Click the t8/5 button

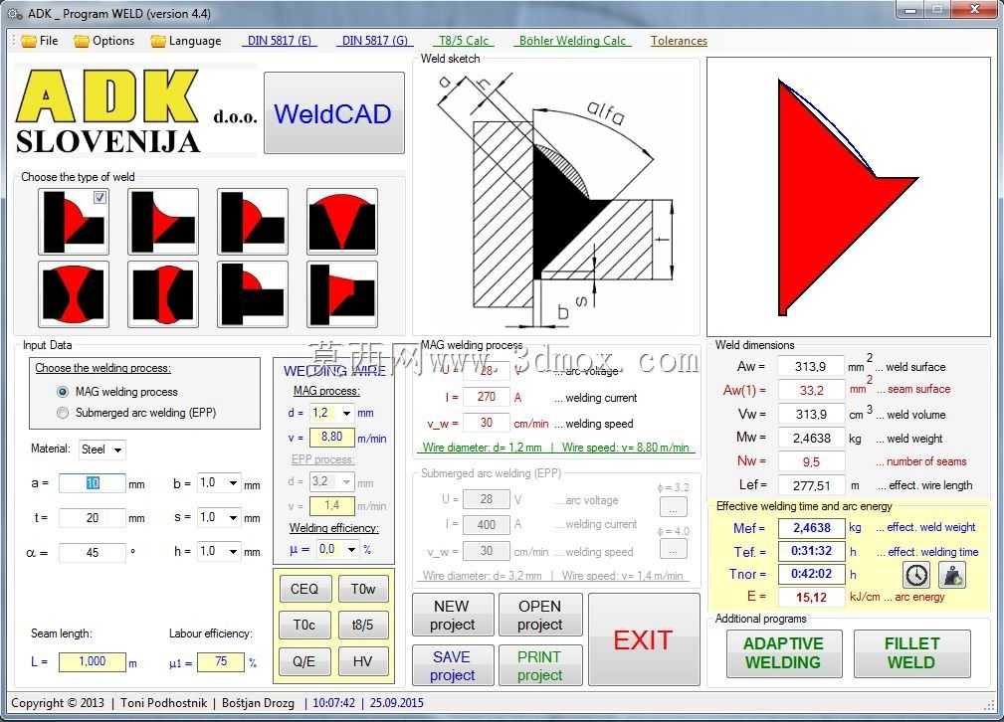tap(363, 625)
